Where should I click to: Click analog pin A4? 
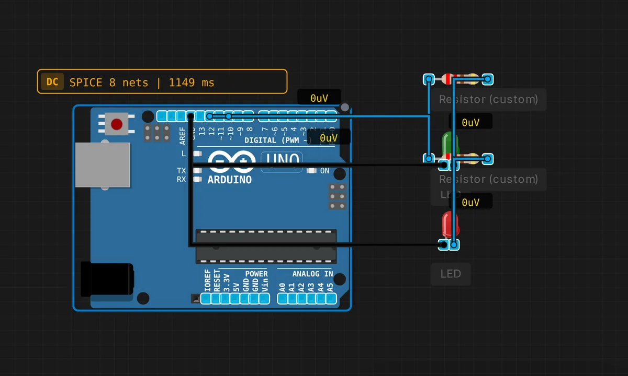coord(321,299)
